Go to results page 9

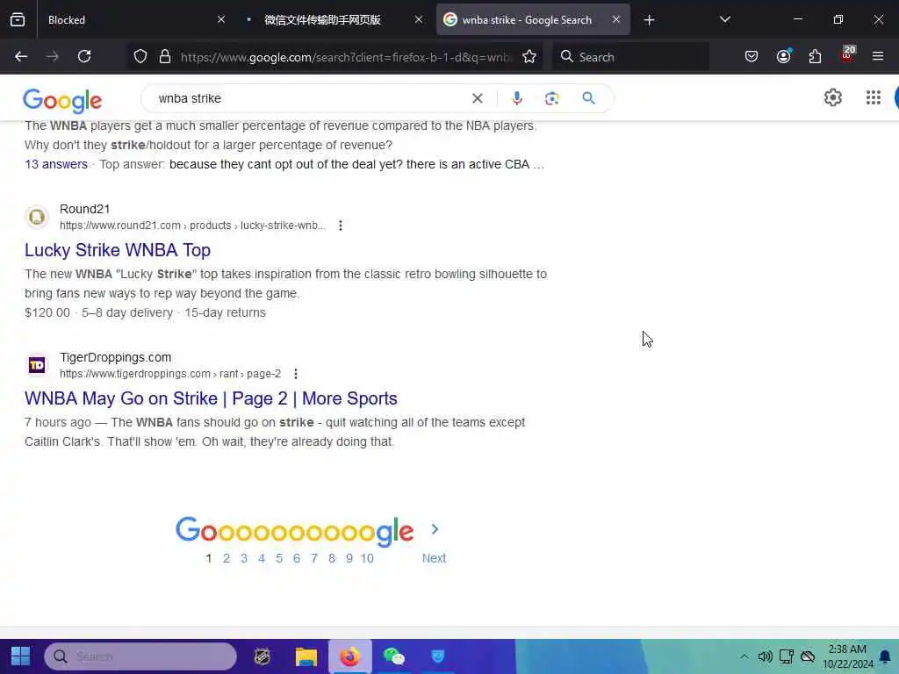pos(349,558)
